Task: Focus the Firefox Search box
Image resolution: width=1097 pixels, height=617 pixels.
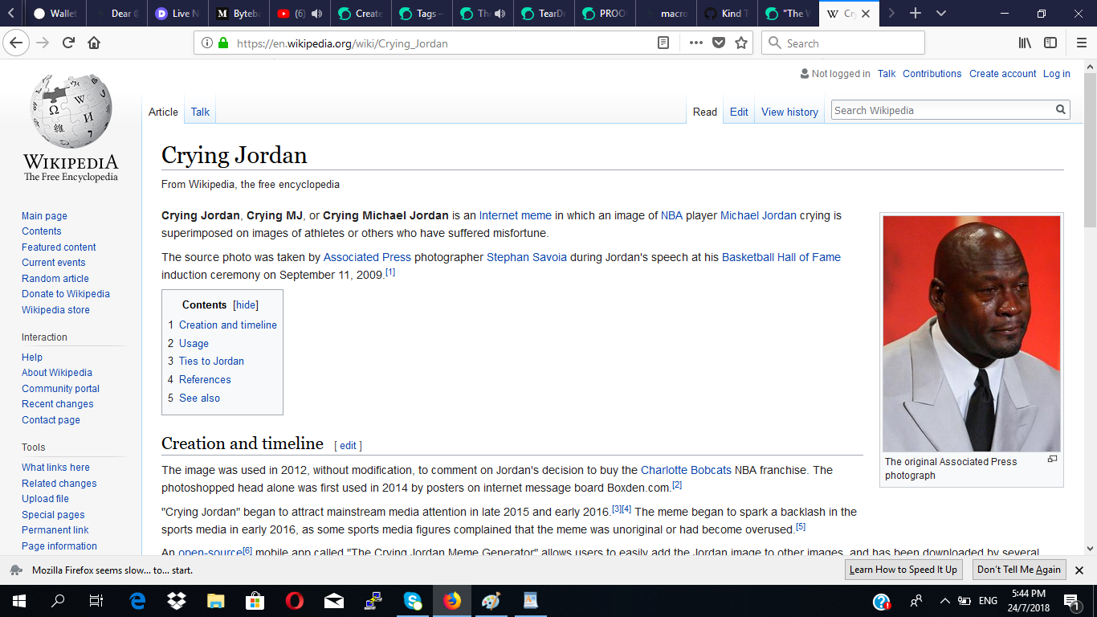Action: (x=843, y=43)
